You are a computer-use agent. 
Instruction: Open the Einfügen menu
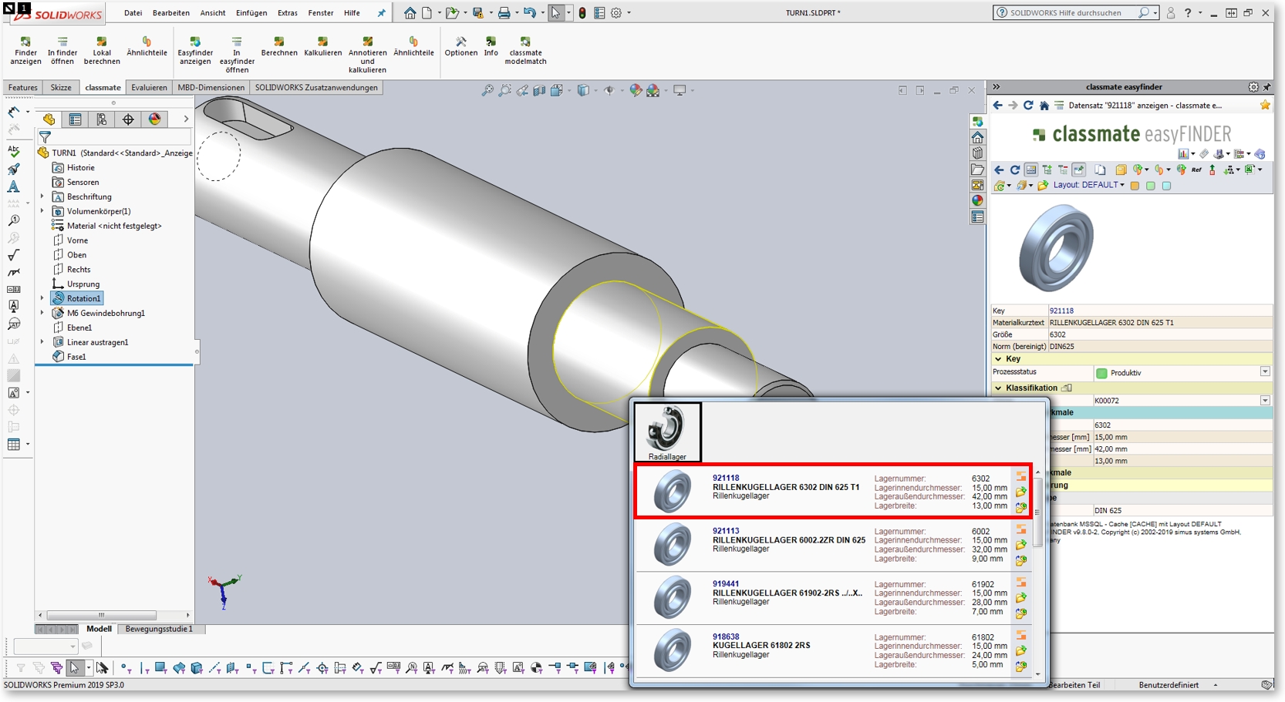click(251, 13)
